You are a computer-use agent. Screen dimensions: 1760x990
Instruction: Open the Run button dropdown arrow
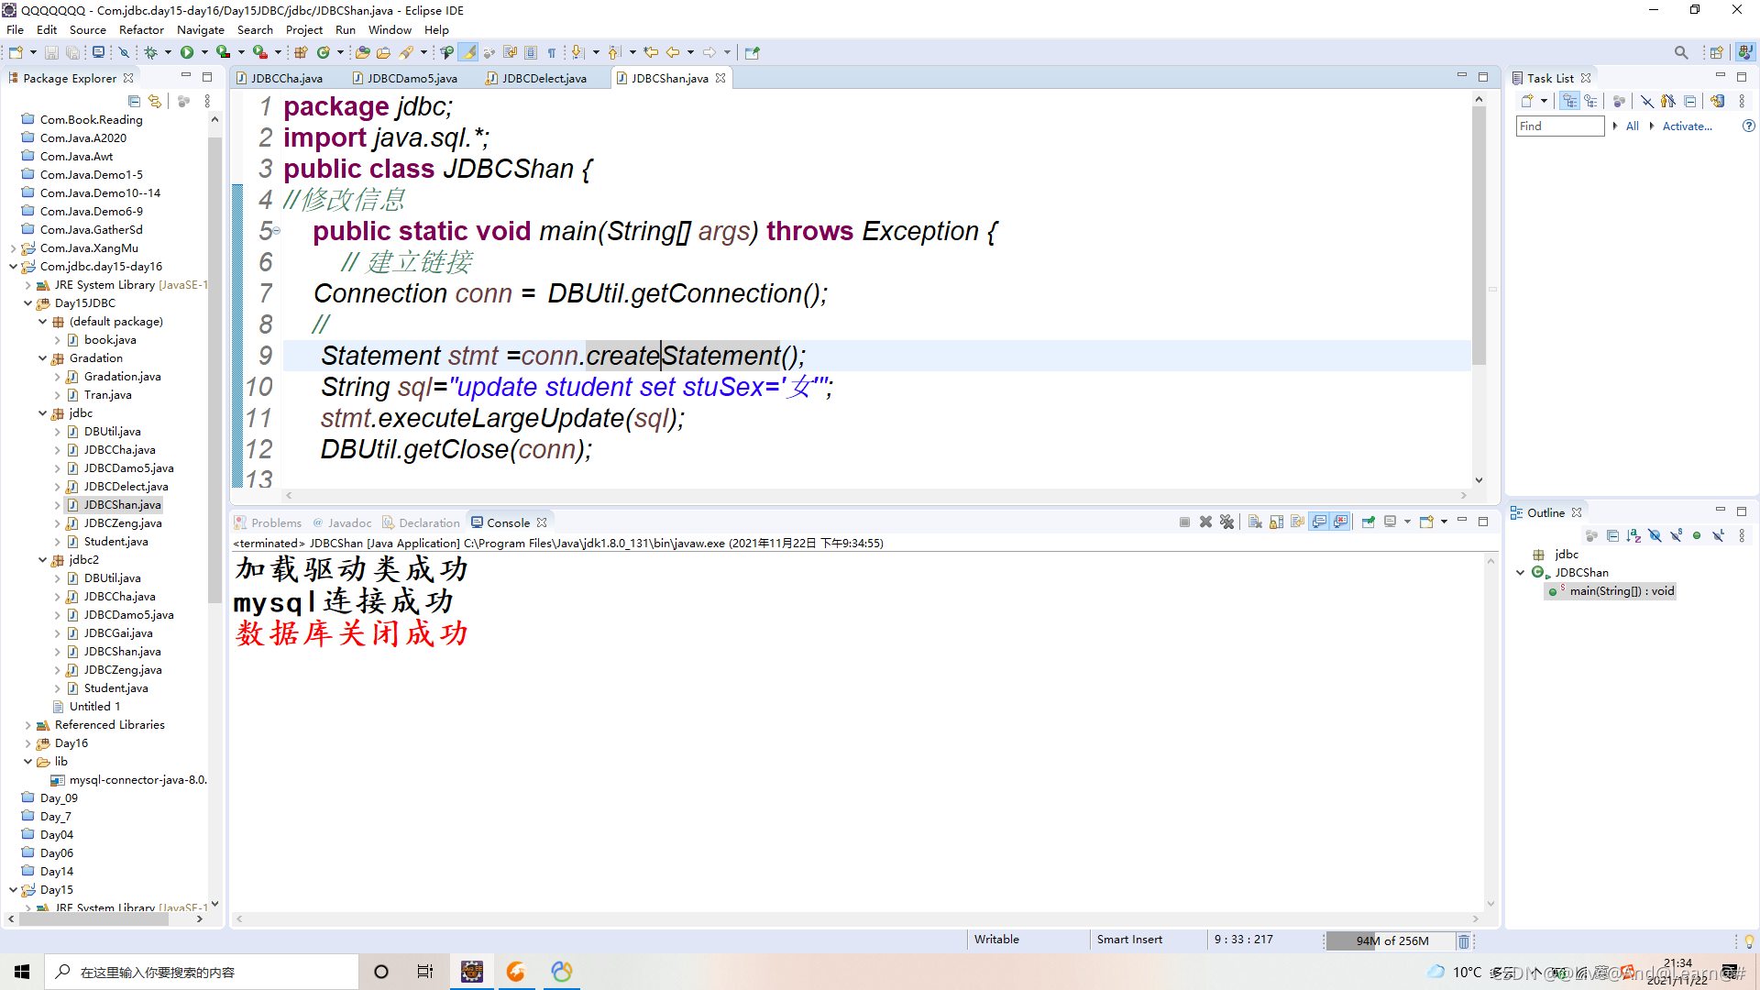[204, 52]
